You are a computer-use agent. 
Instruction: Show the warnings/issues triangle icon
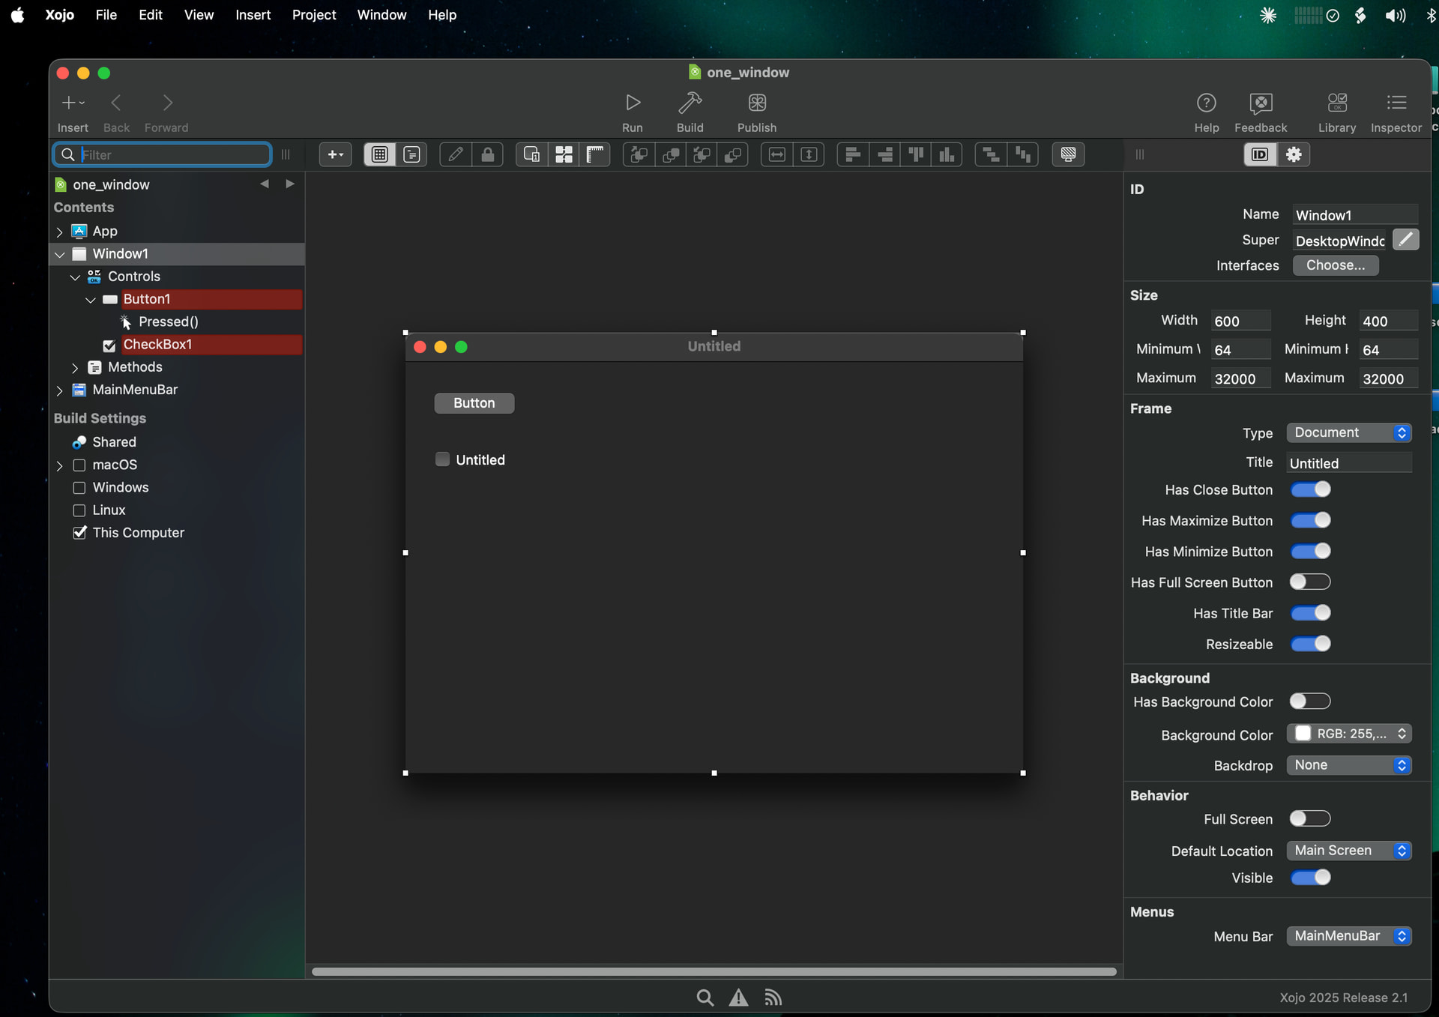(x=738, y=998)
